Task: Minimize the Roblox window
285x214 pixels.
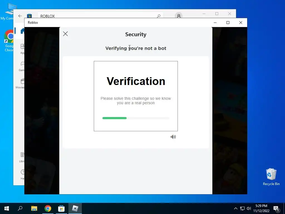Action: click(x=215, y=23)
